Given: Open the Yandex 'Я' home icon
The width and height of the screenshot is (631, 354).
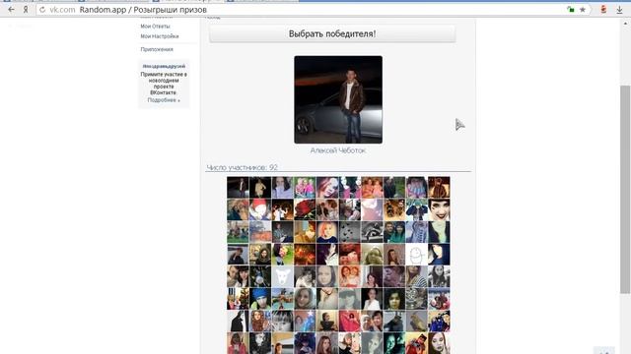Looking at the screenshot, I should tap(26, 9).
